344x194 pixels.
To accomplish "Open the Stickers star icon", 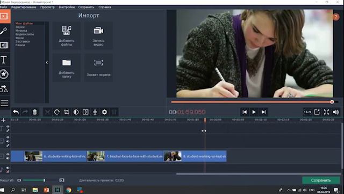I will click(x=4, y=74).
